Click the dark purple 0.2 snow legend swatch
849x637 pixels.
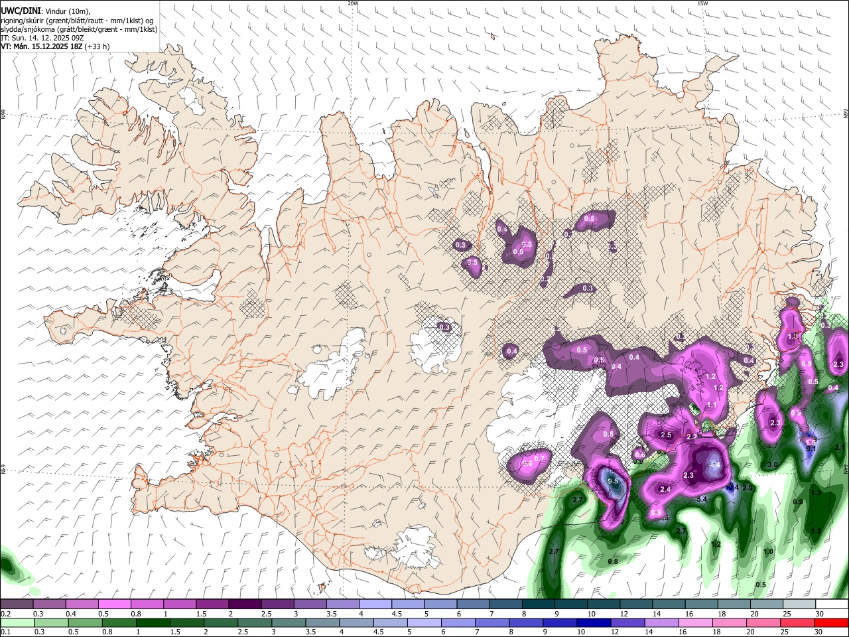click(17, 604)
